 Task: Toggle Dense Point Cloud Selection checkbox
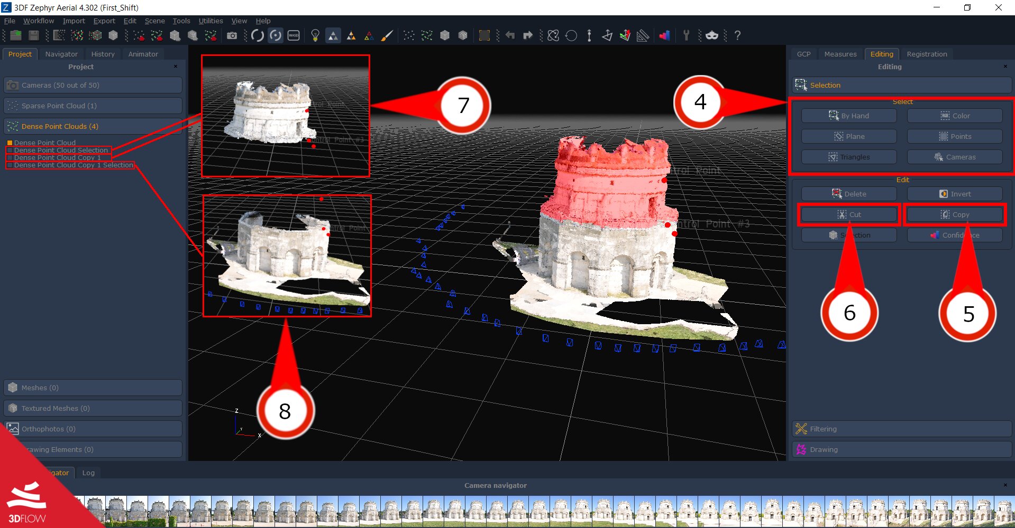[10, 150]
